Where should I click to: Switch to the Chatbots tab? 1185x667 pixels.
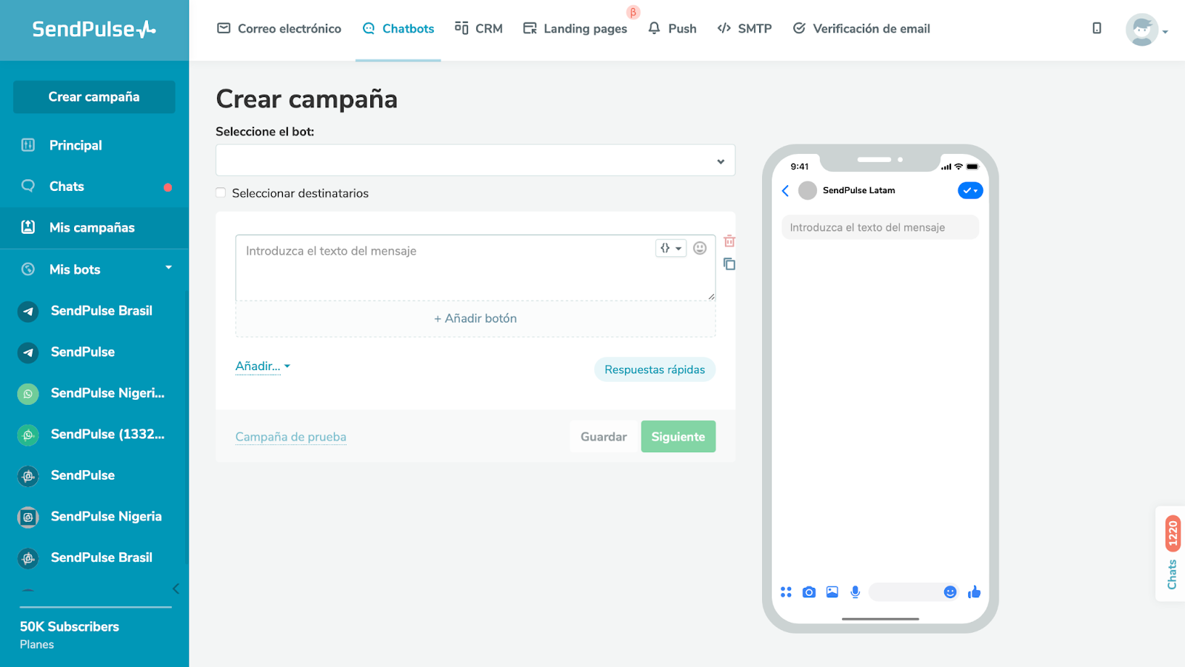398,29
